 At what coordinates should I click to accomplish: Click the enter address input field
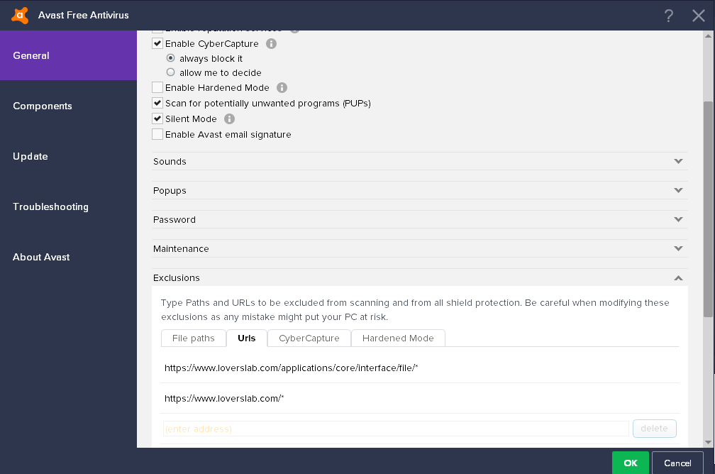pyautogui.click(x=396, y=429)
